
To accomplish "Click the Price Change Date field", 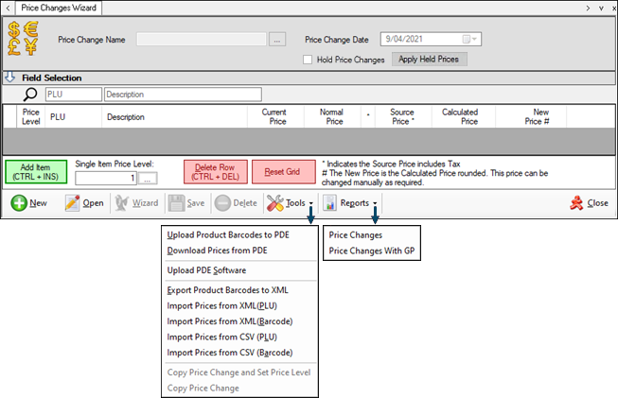I will tap(431, 39).
